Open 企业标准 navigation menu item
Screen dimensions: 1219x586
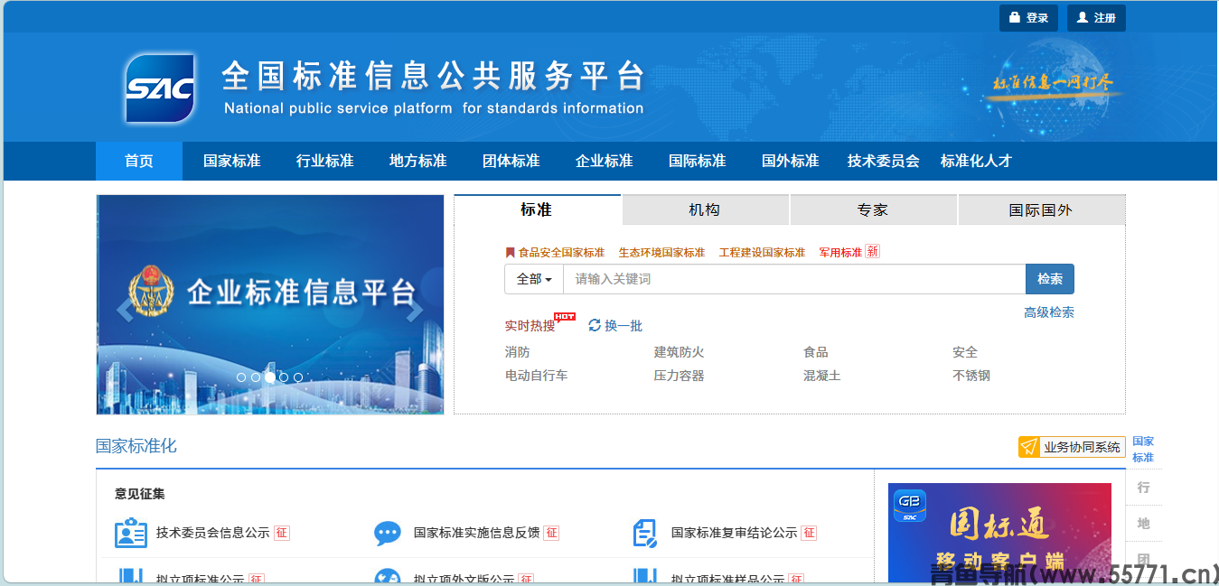tap(605, 161)
